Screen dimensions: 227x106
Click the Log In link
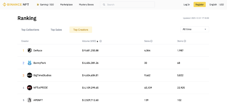point(187,4)
